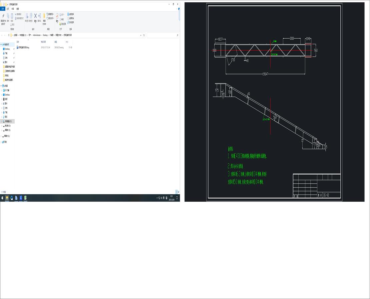The image size is (370, 299).
Task: Click the Explorer search box
Action: (x=163, y=35)
